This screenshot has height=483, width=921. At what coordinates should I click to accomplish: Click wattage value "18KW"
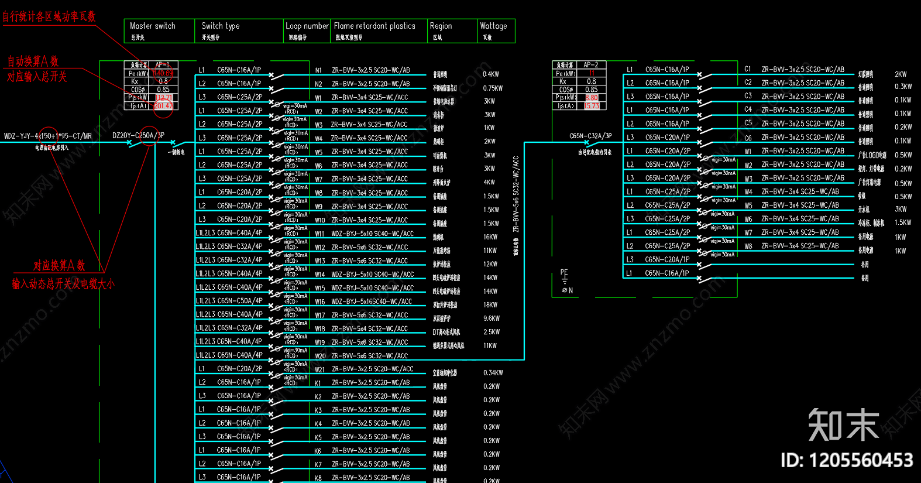490,305
